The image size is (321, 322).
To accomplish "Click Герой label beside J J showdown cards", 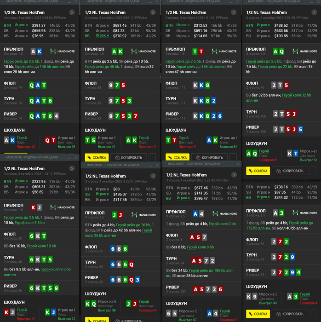I will coord(144,301).
